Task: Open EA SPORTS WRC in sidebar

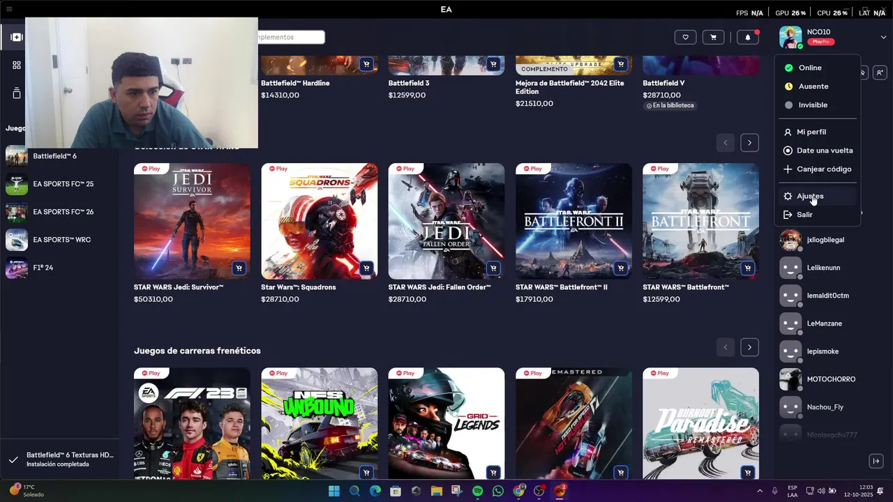Action: (x=59, y=240)
